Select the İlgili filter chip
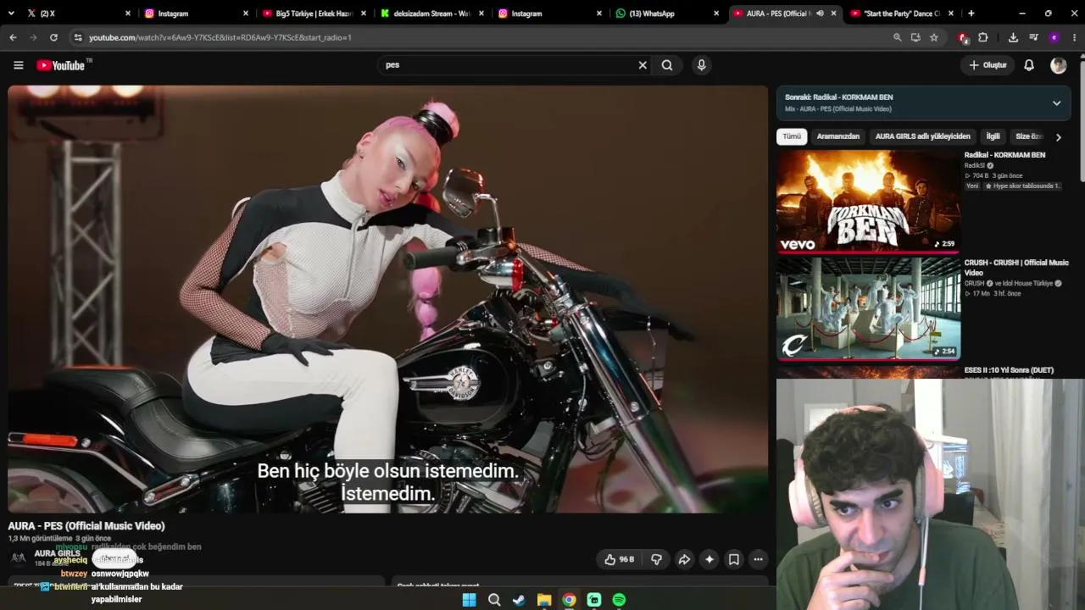The height and width of the screenshot is (610, 1085). click(993, 136)
